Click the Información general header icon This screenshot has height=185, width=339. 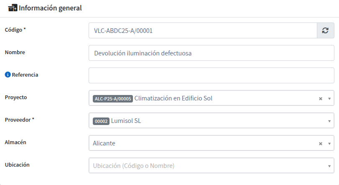[x=13, y=8]
